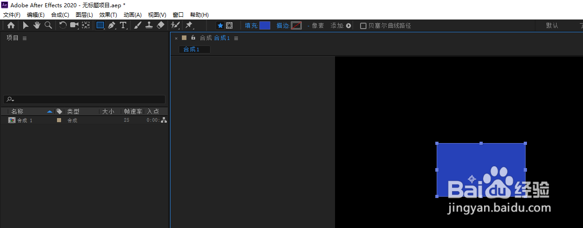This screenshot has width=583, height=228.
Task: Click the 描边 stroke options label
Action: [283, 25]
